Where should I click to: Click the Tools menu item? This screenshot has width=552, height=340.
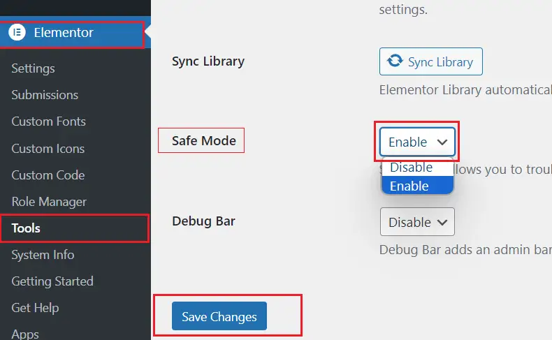point(26,228)
